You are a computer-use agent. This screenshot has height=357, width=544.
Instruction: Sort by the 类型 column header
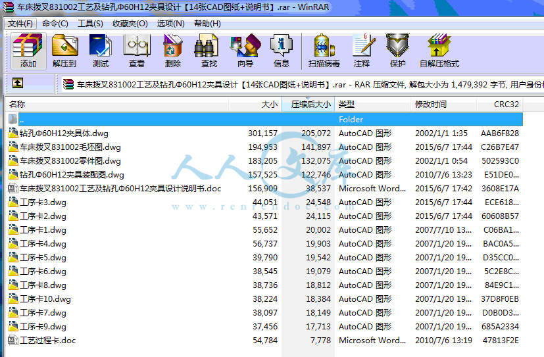point(372,105)
